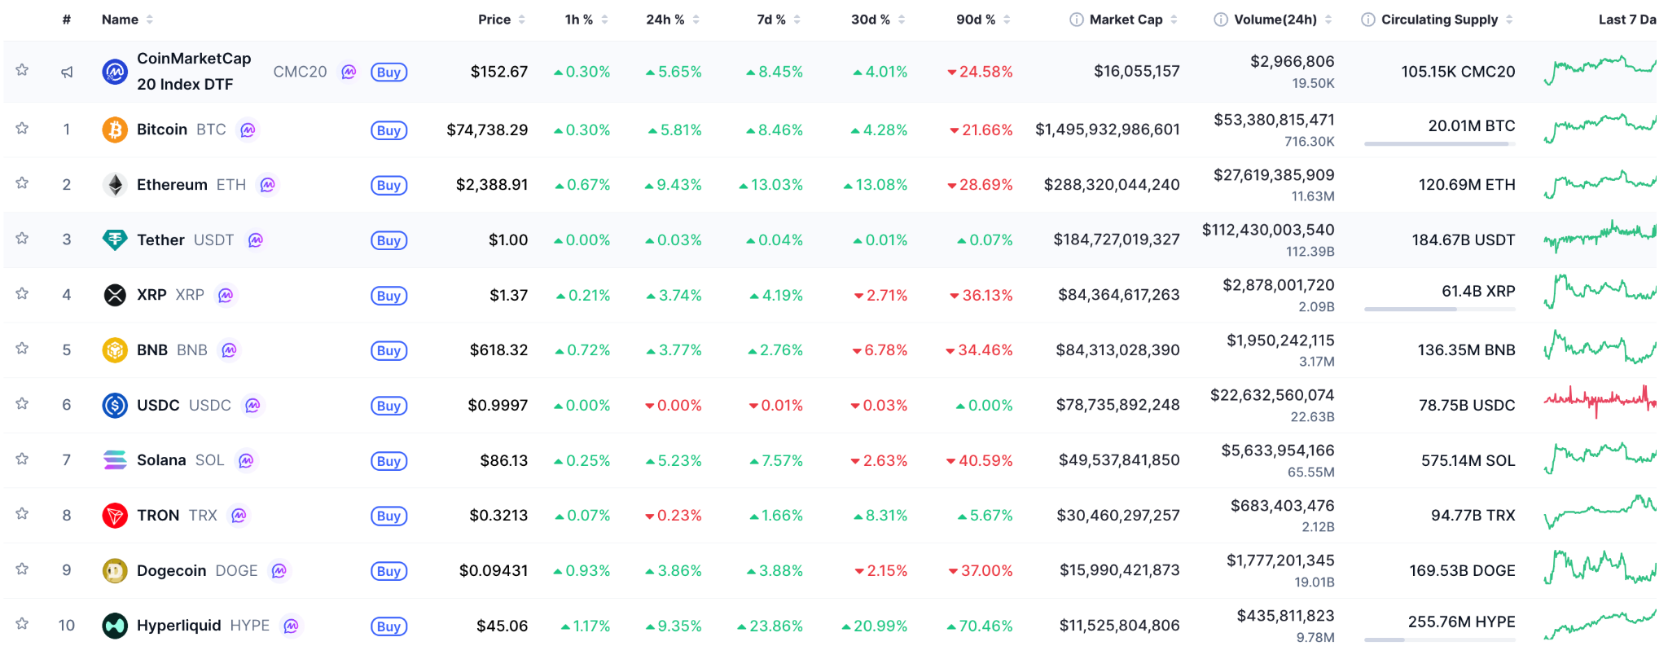Image resolution: width=1668 pixels, height=646 pixels.
Task: Click the Bitcoin logo icon
Action: [115, 130]
